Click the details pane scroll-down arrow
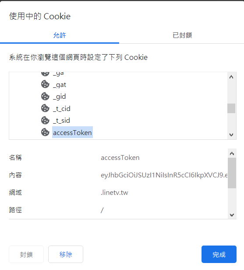Viewport: 244px width, 270px height. (x=232, y=215)
